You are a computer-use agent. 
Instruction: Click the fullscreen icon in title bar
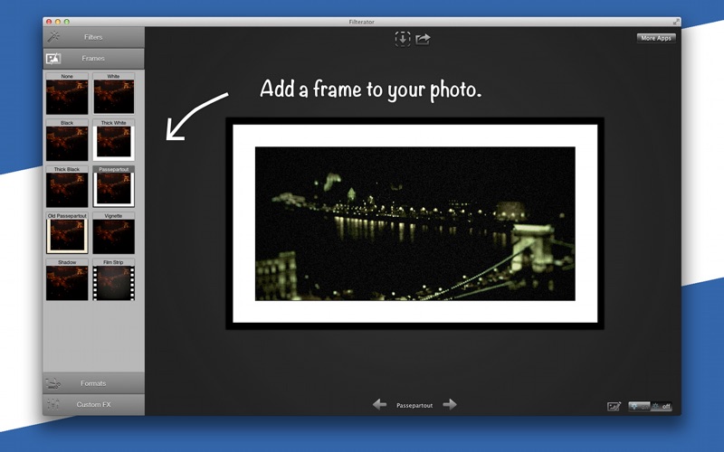click(676, 22)
